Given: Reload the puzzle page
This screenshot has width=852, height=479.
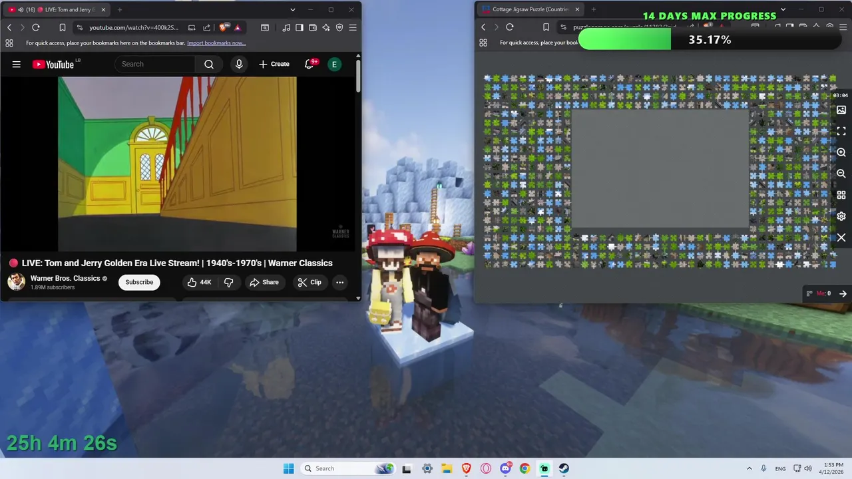Looking at the screenshot, I should click(510, 27).
